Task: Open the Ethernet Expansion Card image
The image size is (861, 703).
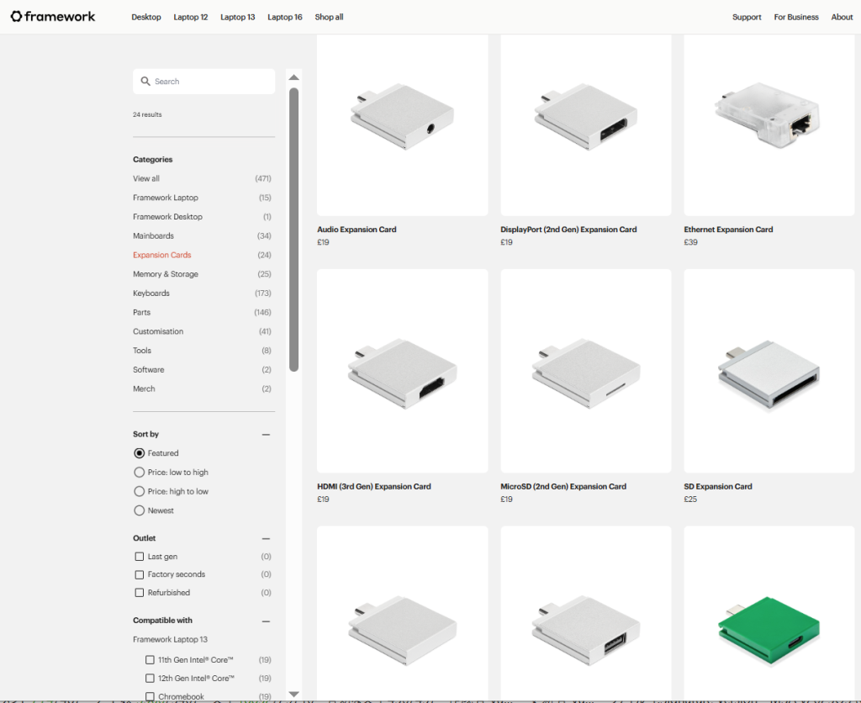Action: [769, 124]
